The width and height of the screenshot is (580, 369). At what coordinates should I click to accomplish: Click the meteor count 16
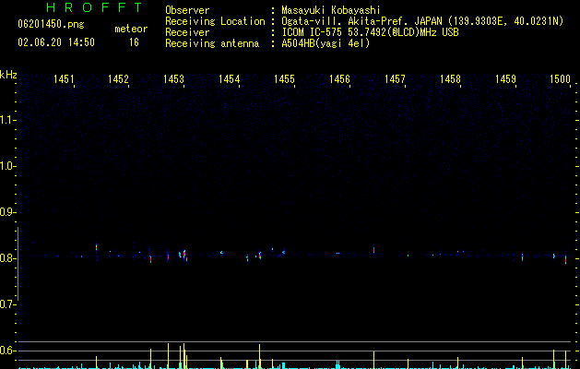134,42
